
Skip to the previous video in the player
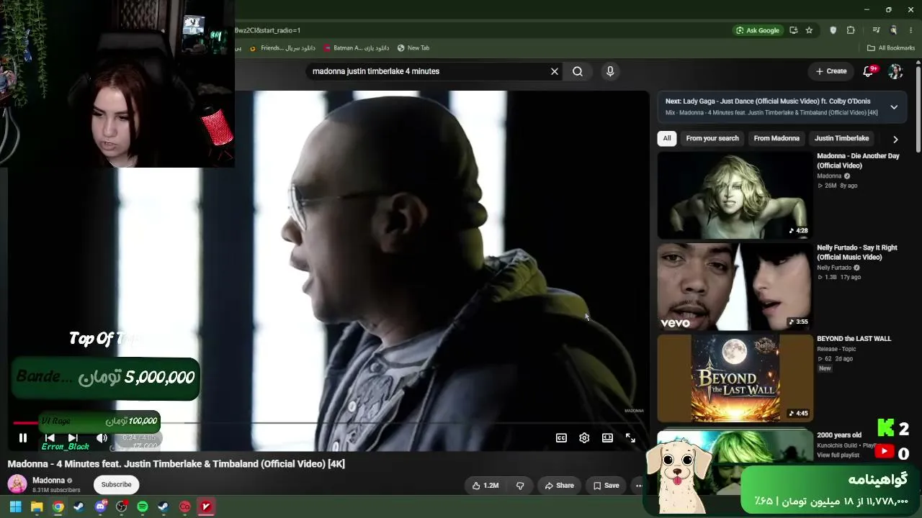[50, 437]
